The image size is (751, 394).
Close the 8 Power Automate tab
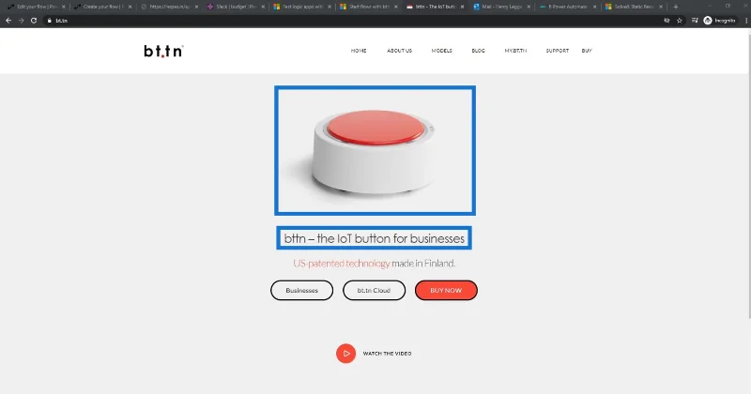coord(595,7)
